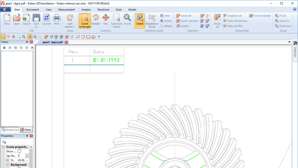Activate the Rotate control in ribbon
The height and width of the screenshot is (168, 298).
(96, 20)
